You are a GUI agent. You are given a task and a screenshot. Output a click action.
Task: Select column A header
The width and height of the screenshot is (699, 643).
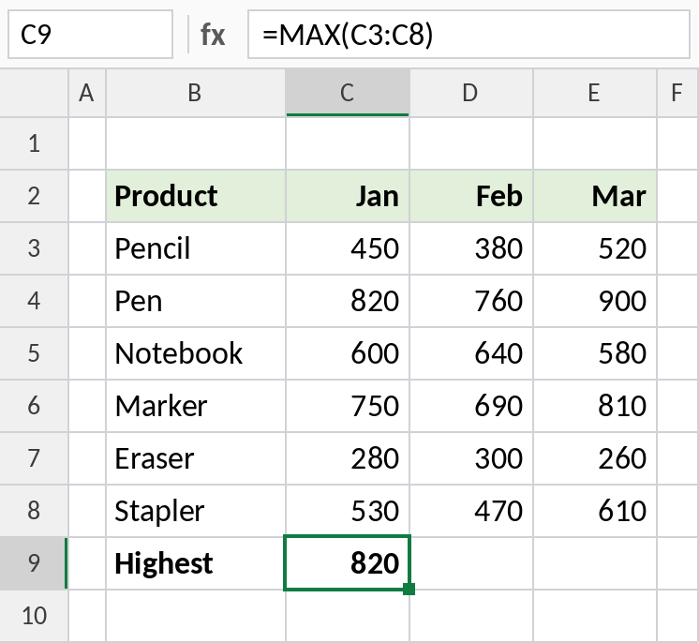[x=87, y=93]
